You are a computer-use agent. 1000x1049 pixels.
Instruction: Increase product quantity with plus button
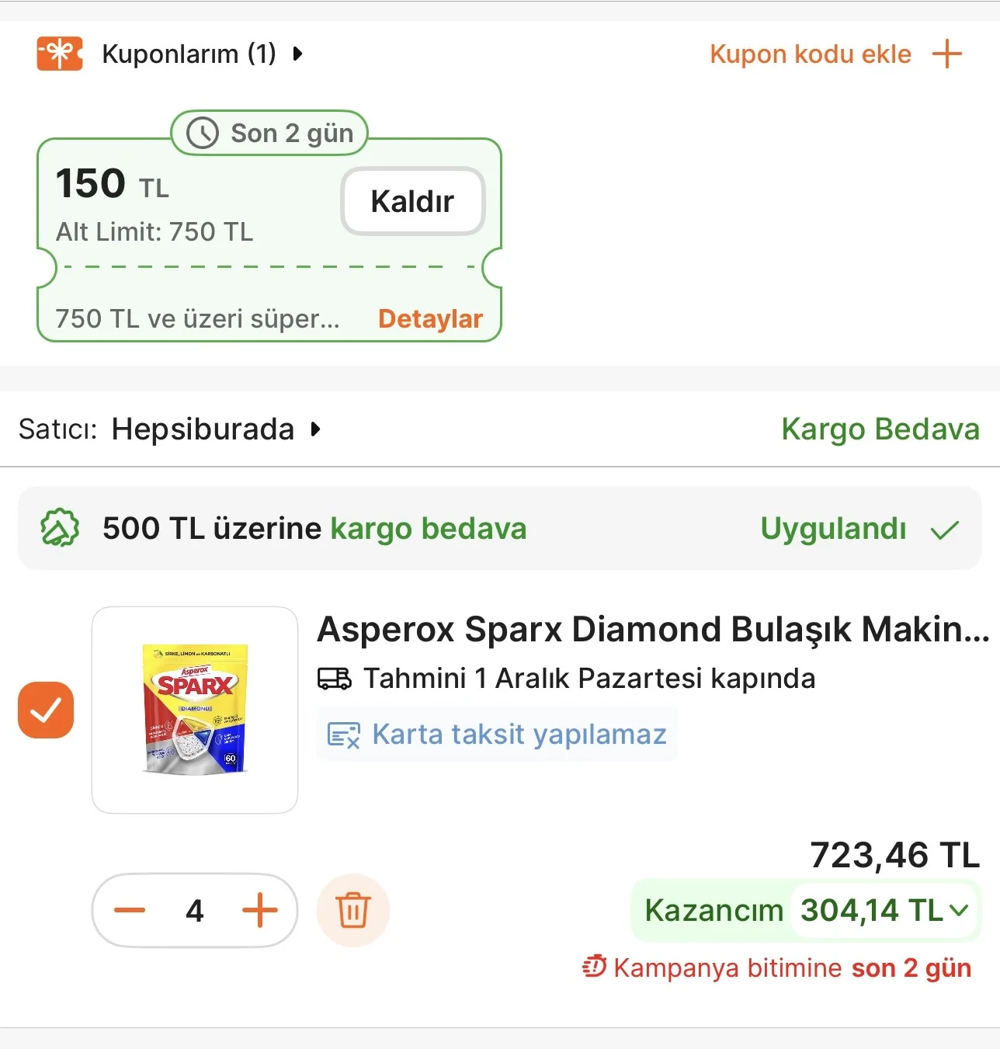pyautogui.click(x=260, y=910)
